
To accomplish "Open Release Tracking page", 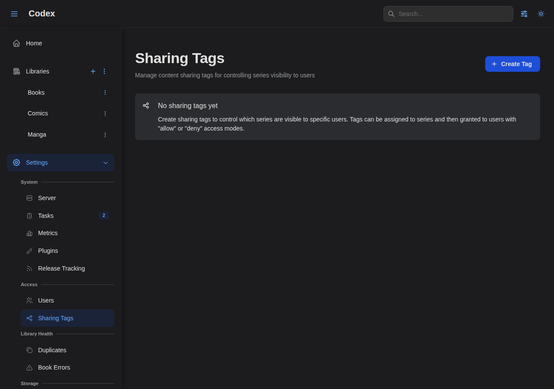I will pos(68,268).
